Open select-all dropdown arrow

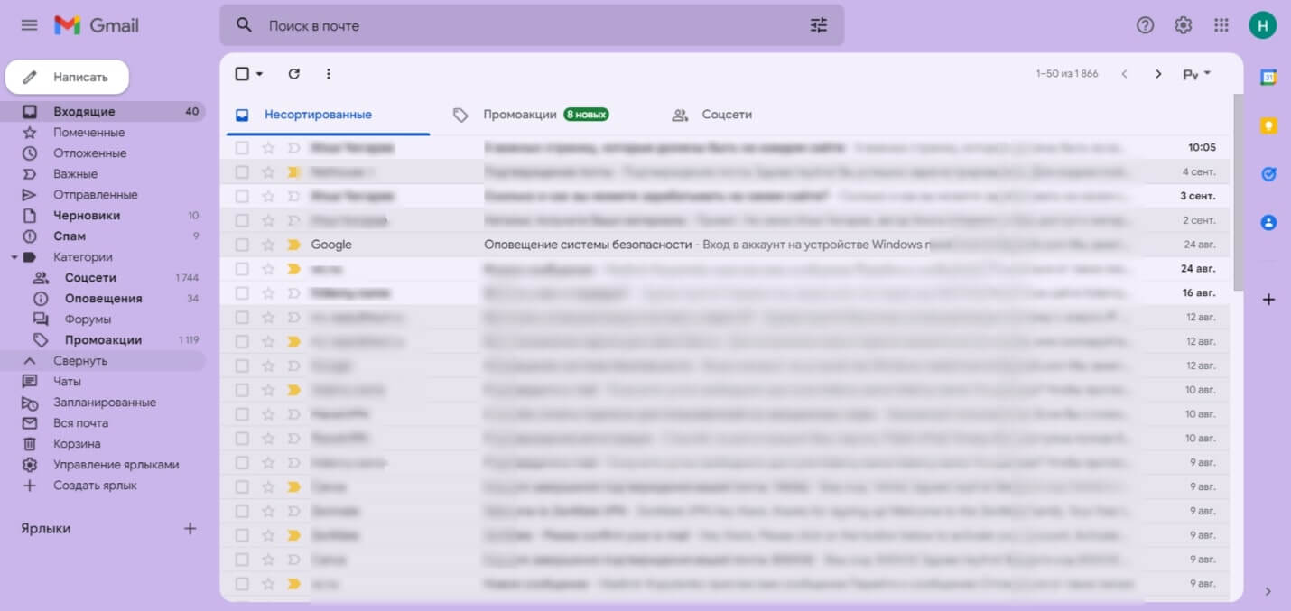(260, 74)
